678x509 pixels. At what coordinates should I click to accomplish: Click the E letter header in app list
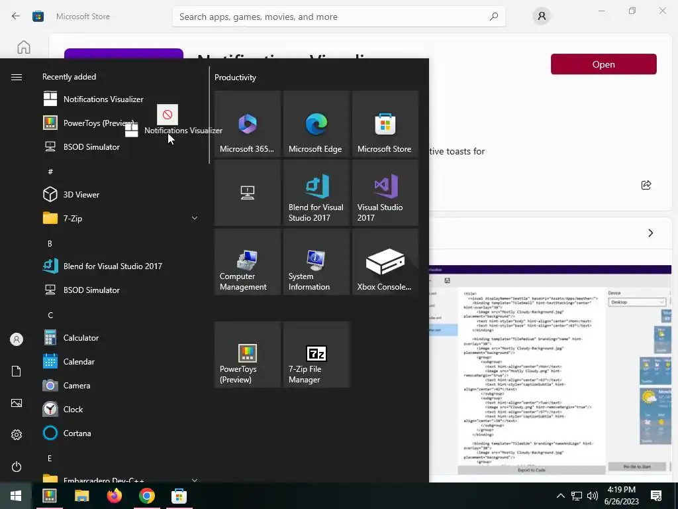(x=50, y=458)
